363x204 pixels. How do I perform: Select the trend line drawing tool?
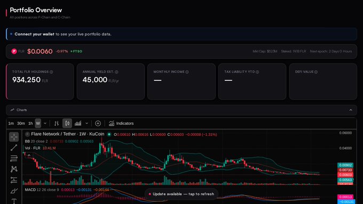(14, 148)
